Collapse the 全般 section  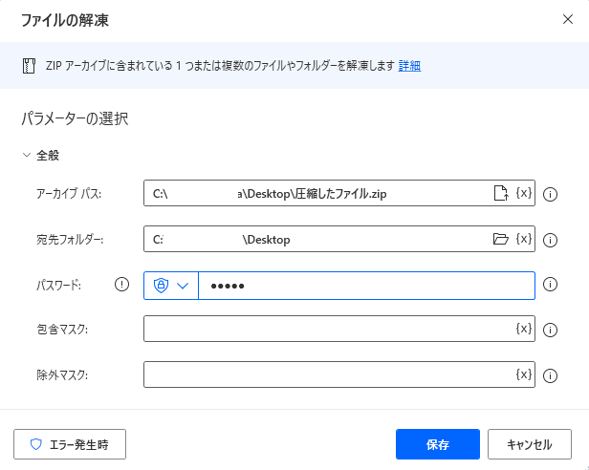click(27, 155)
